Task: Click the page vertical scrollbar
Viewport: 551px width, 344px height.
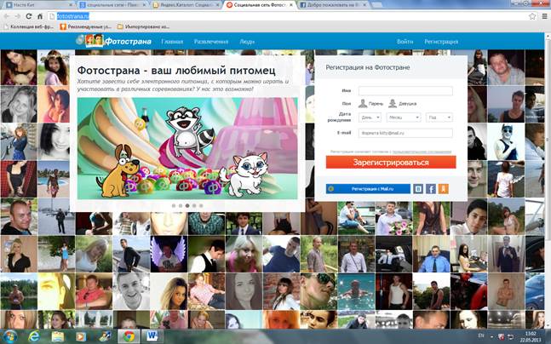Action: (x=548, y=181)
